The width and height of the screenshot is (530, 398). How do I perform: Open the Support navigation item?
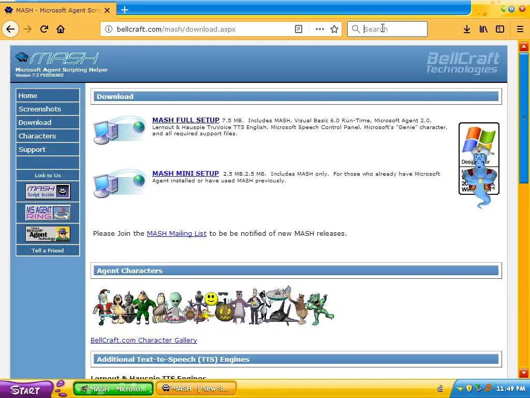click(x=48, y=150)
